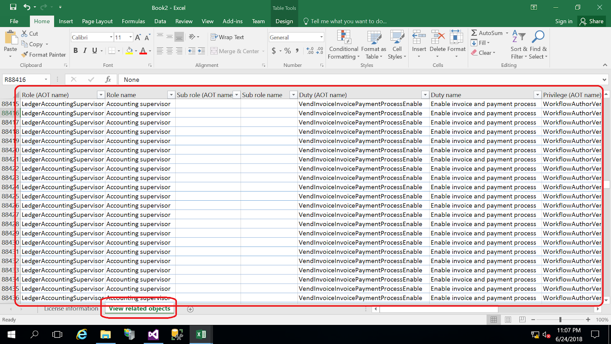
Task: Apply the yellow fill color
Action: click(129, 50)
